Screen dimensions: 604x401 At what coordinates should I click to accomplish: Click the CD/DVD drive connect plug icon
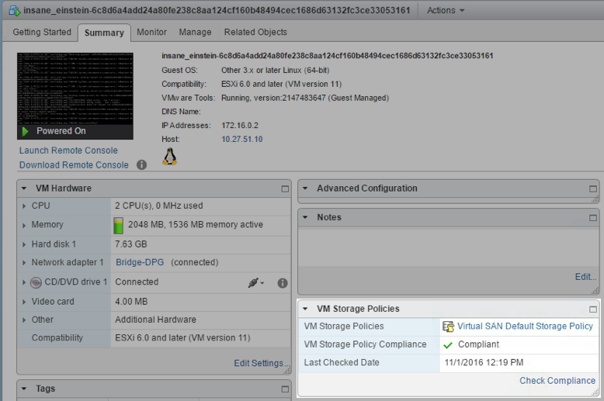[x=253, y=283]
